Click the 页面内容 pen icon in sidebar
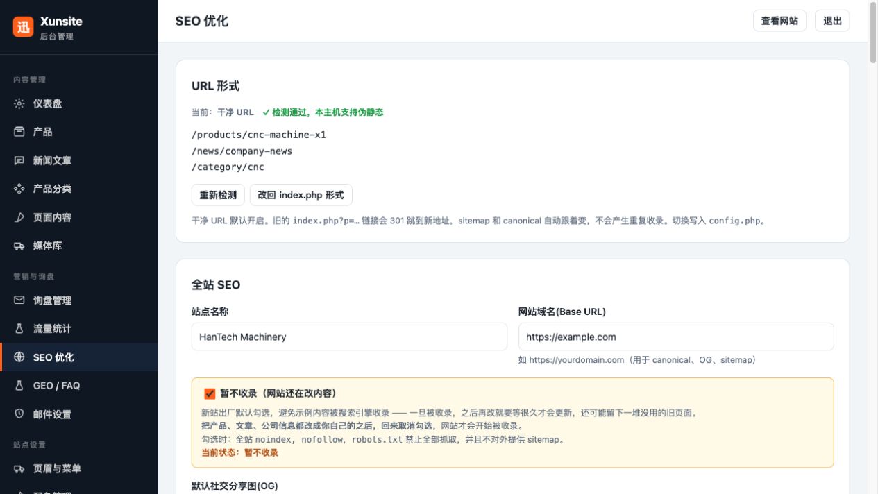The height and width of the screenshot is (494, 878). point(19,217)
